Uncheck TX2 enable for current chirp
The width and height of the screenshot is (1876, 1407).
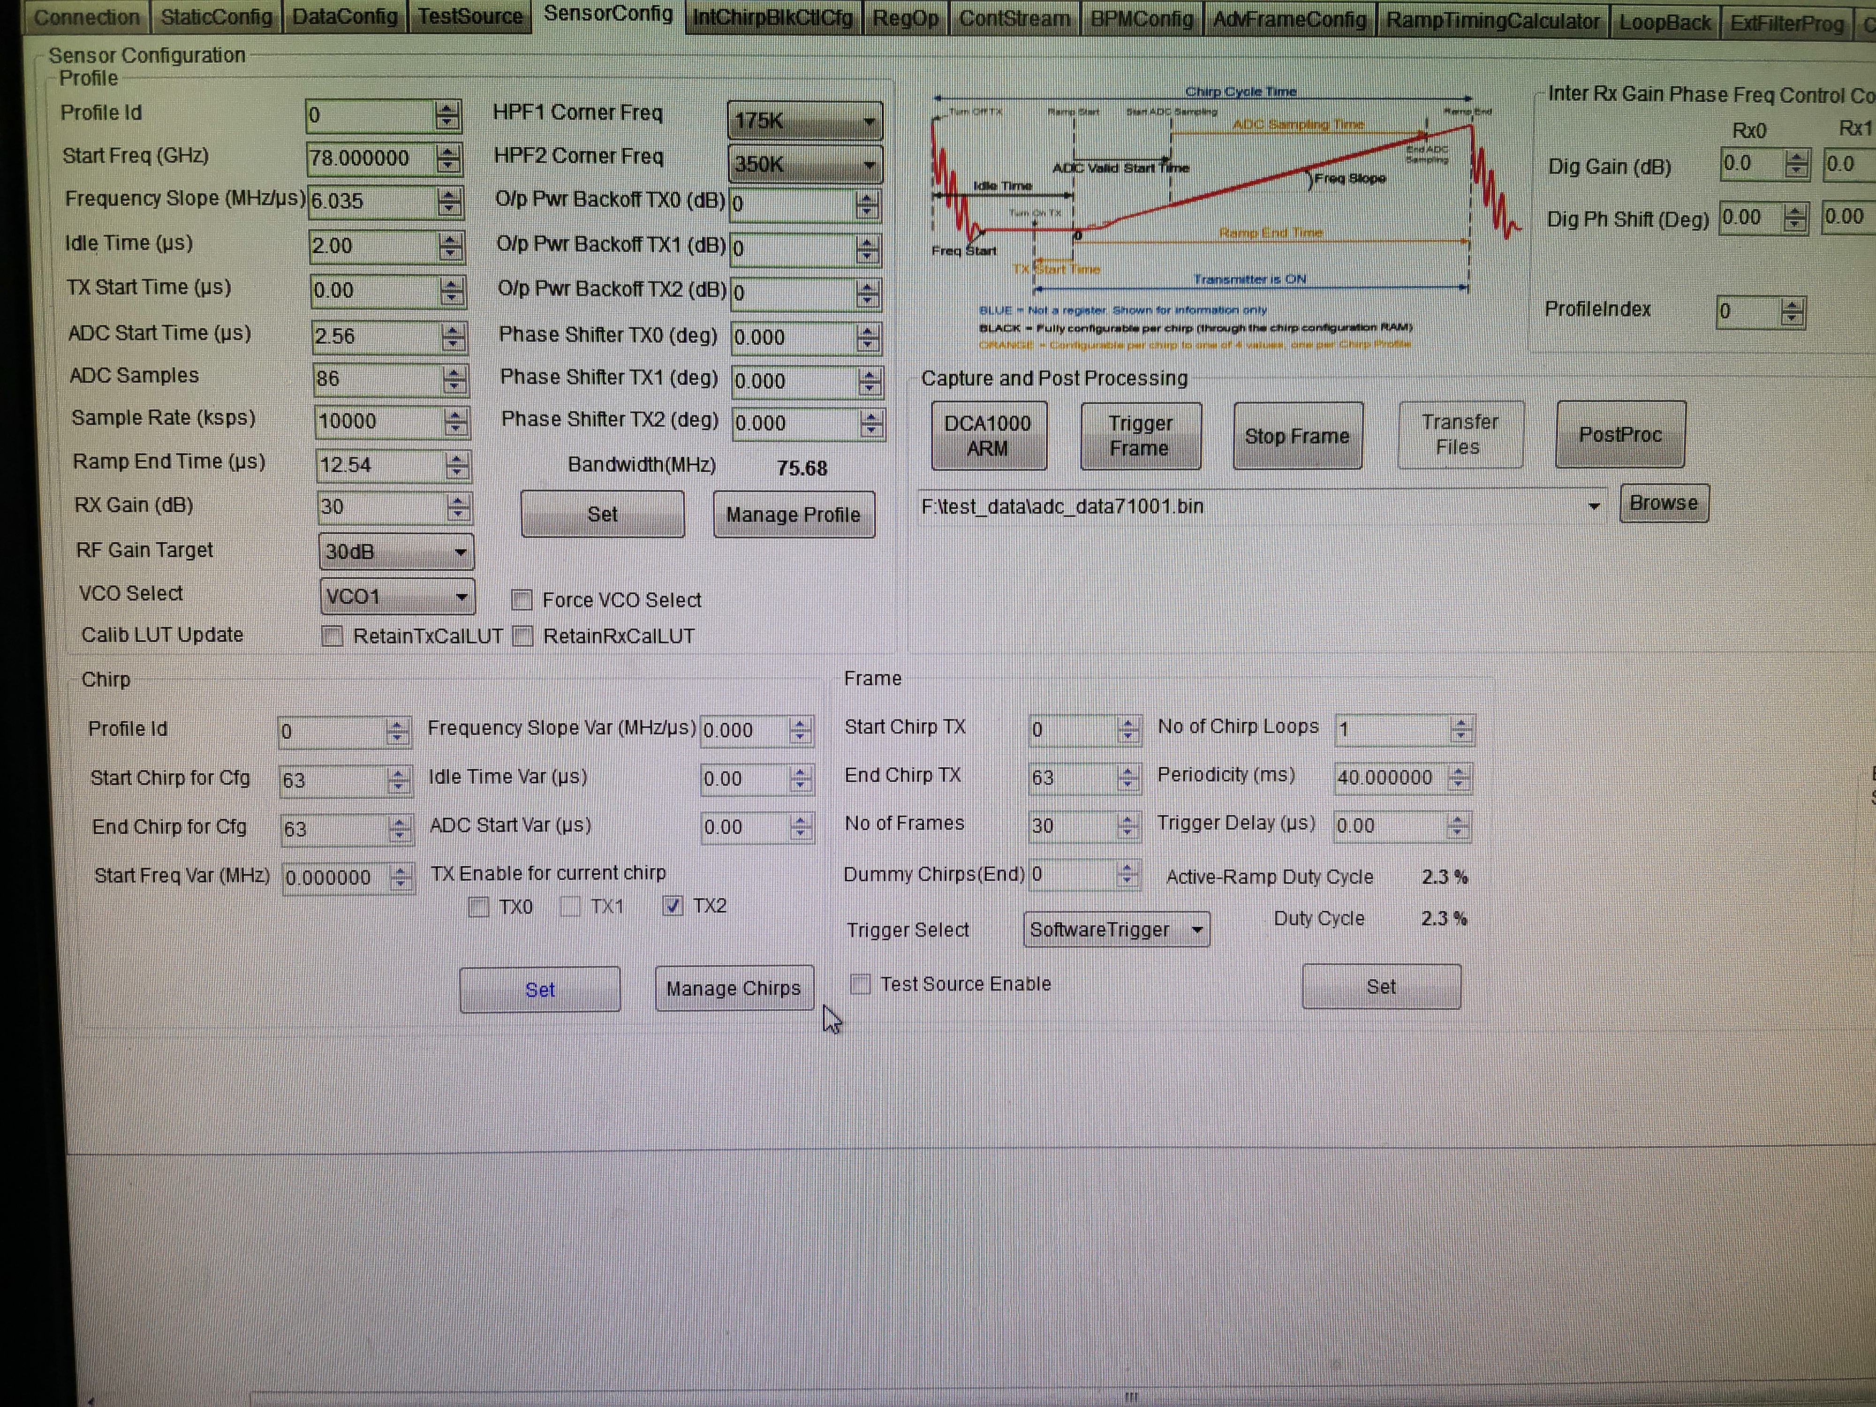[x=673, y=907]
